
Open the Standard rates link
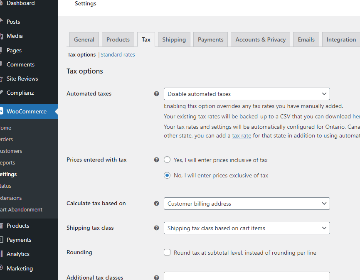point(118,55)
